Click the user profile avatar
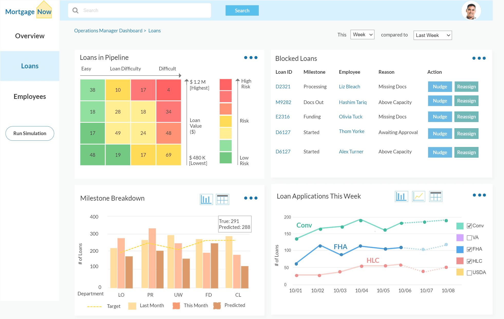 (x=471, y=11)
